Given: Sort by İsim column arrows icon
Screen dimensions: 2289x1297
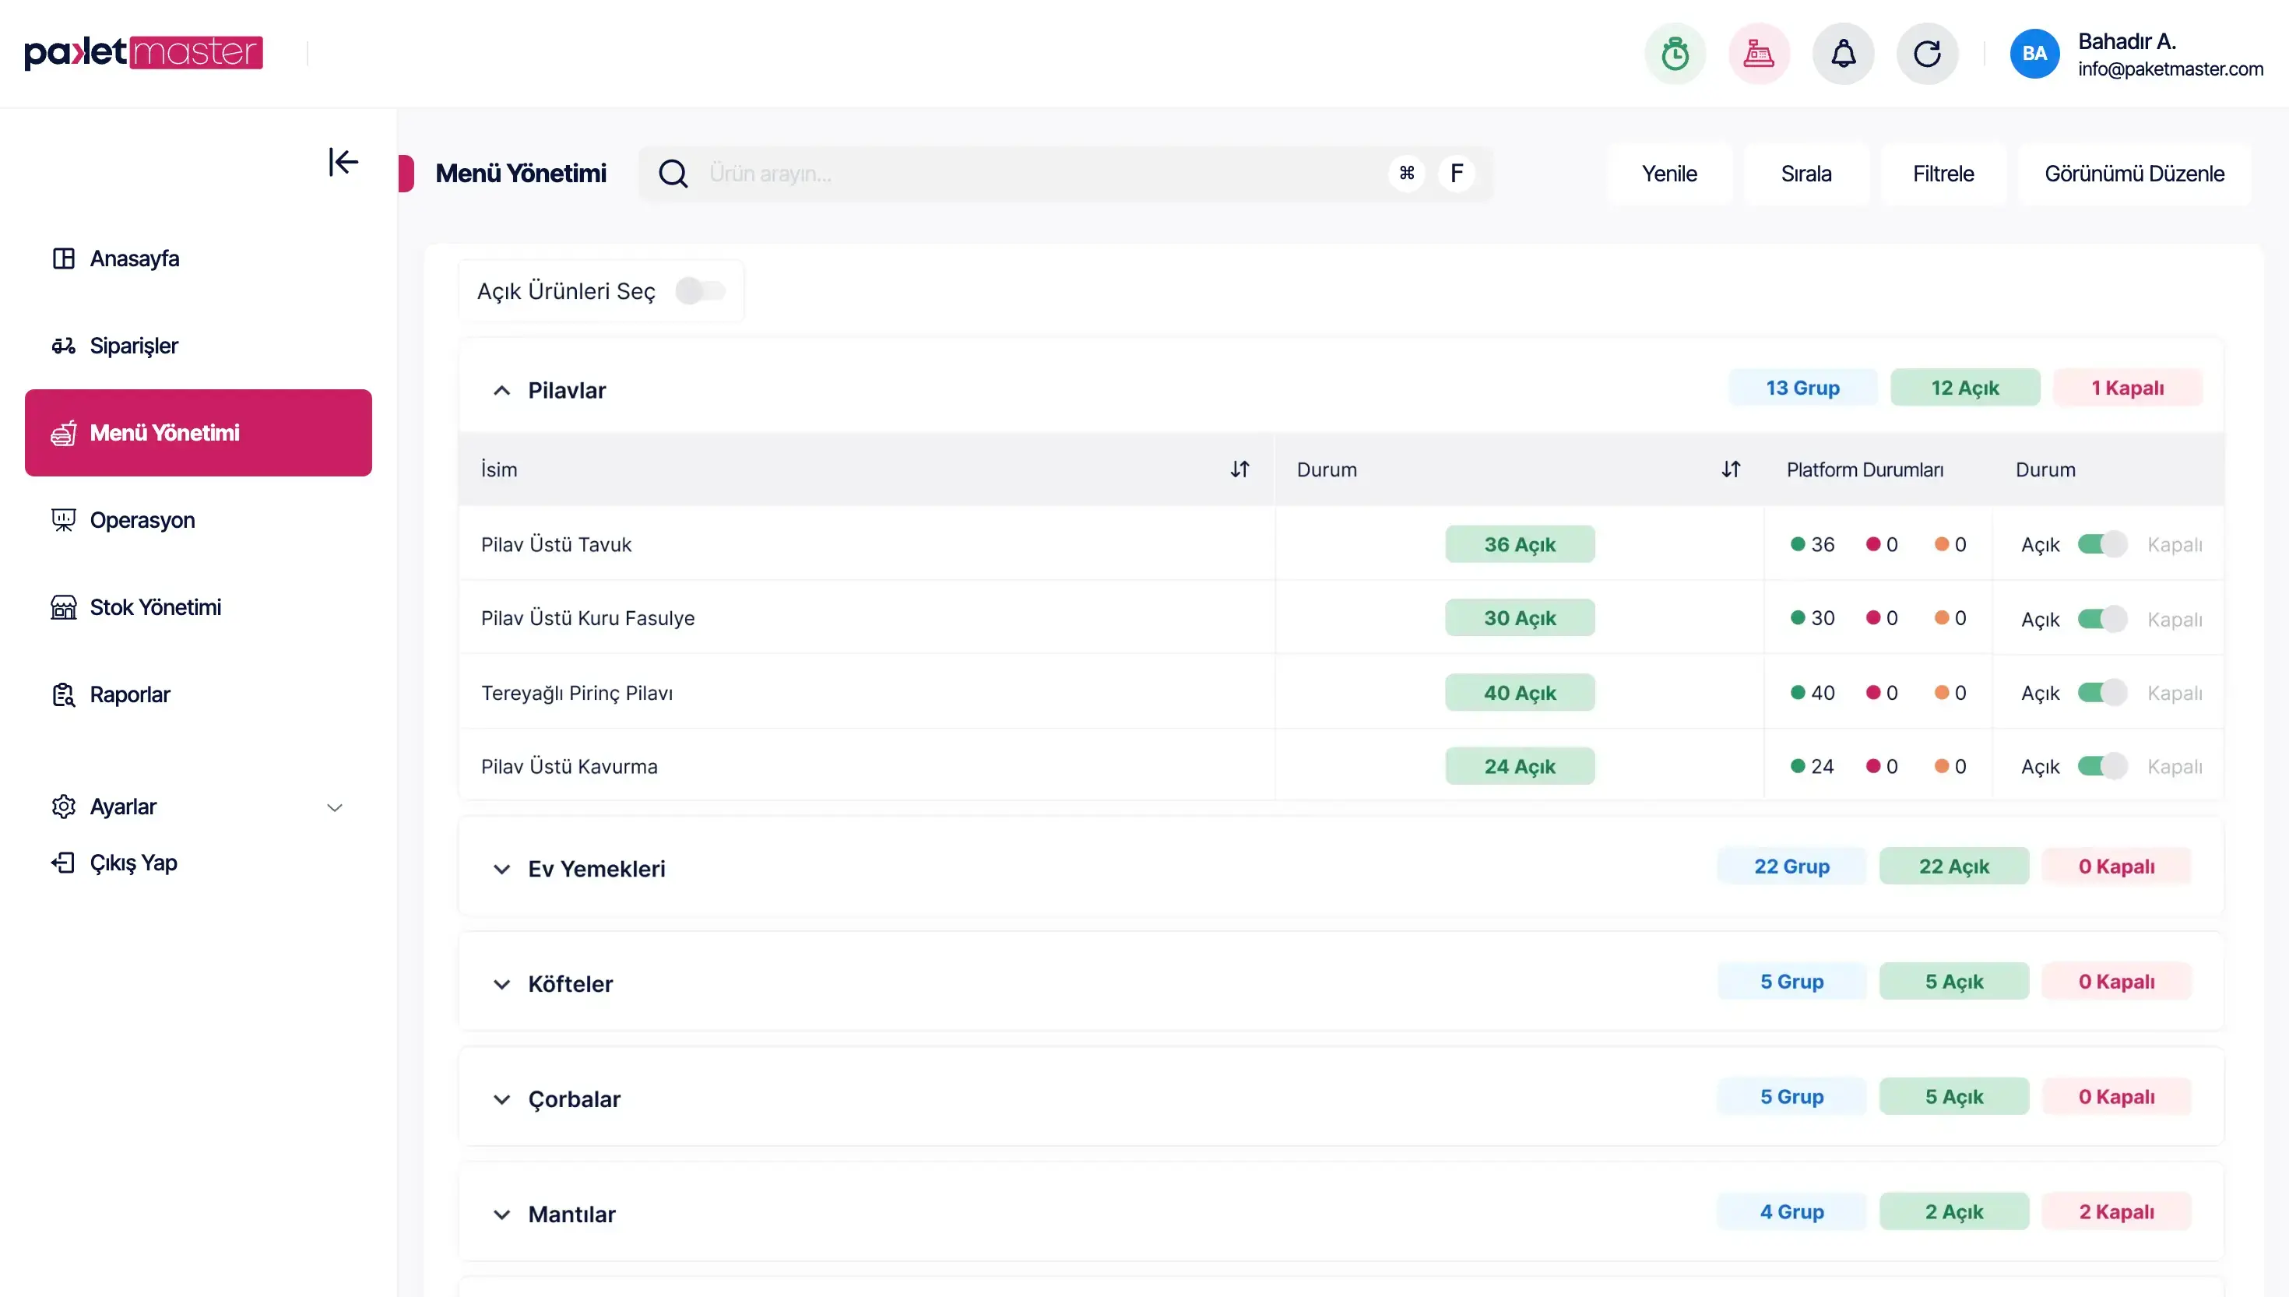Looking at the screenshot, I should tap(1239, 469).
